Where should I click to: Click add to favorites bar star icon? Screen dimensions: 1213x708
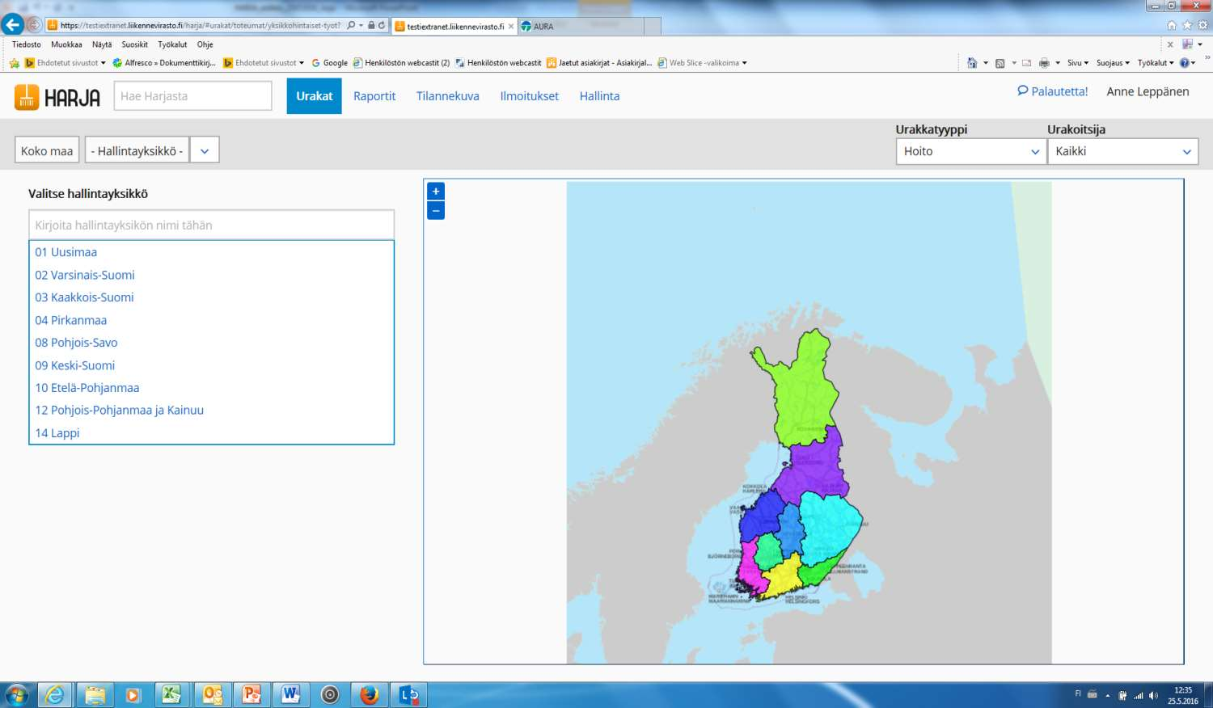click(x=14, y=63)
